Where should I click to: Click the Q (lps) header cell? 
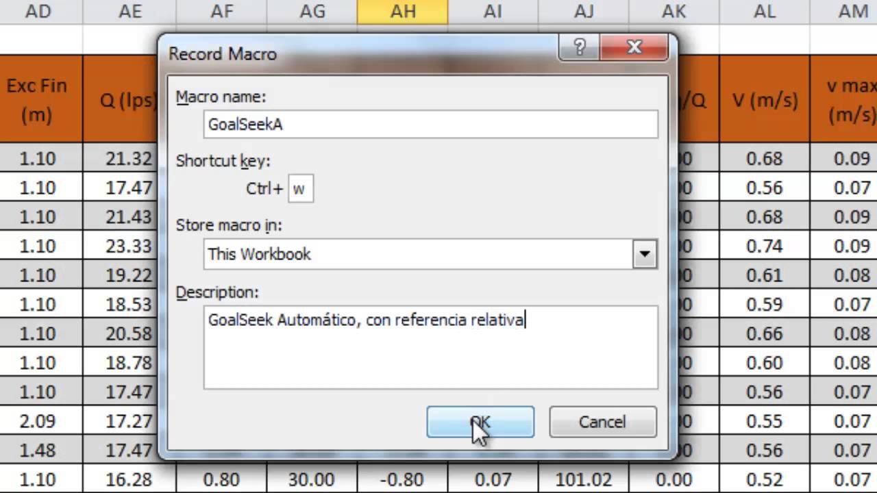pyautogui.click(x=121, y=99)
